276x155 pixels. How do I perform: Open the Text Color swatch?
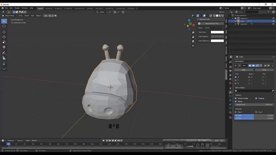(x=217, y=32)
